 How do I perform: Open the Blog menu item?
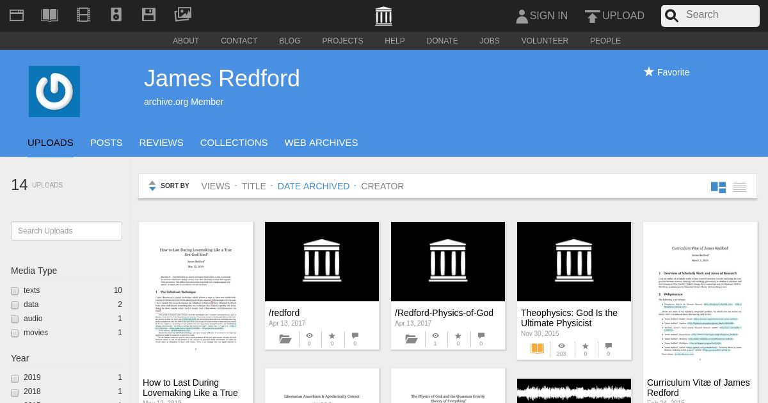click(x=290, y=41)
